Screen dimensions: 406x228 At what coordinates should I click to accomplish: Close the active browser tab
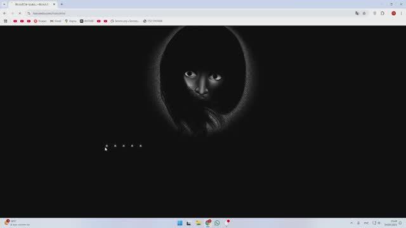(x=54, y=4)
